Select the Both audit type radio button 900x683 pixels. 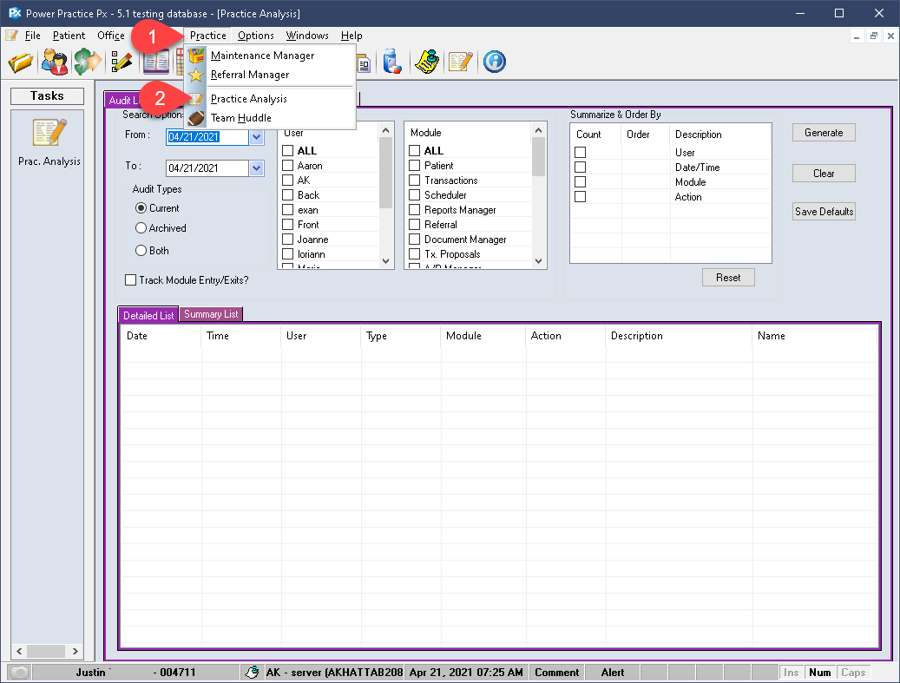pyautogui.click(x=141, y=250)
